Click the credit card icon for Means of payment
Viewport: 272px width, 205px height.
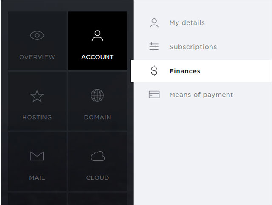click(154, 95)
